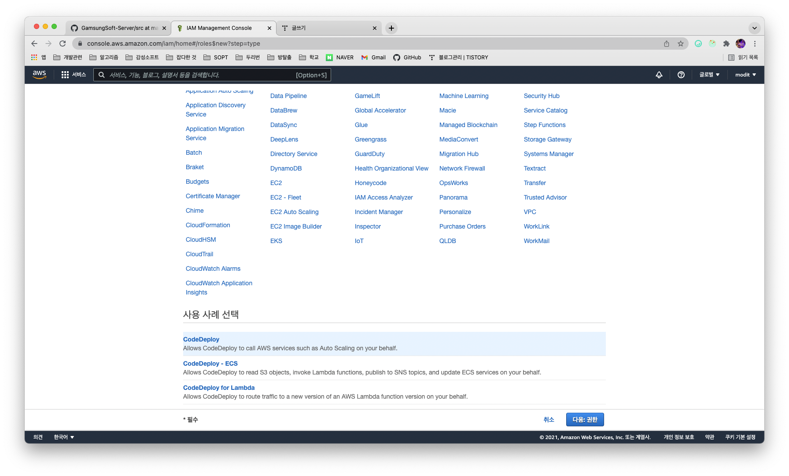Expand the region 글로벌 dropdown
This screenshot has width=789, height=476.
(709, 75)
